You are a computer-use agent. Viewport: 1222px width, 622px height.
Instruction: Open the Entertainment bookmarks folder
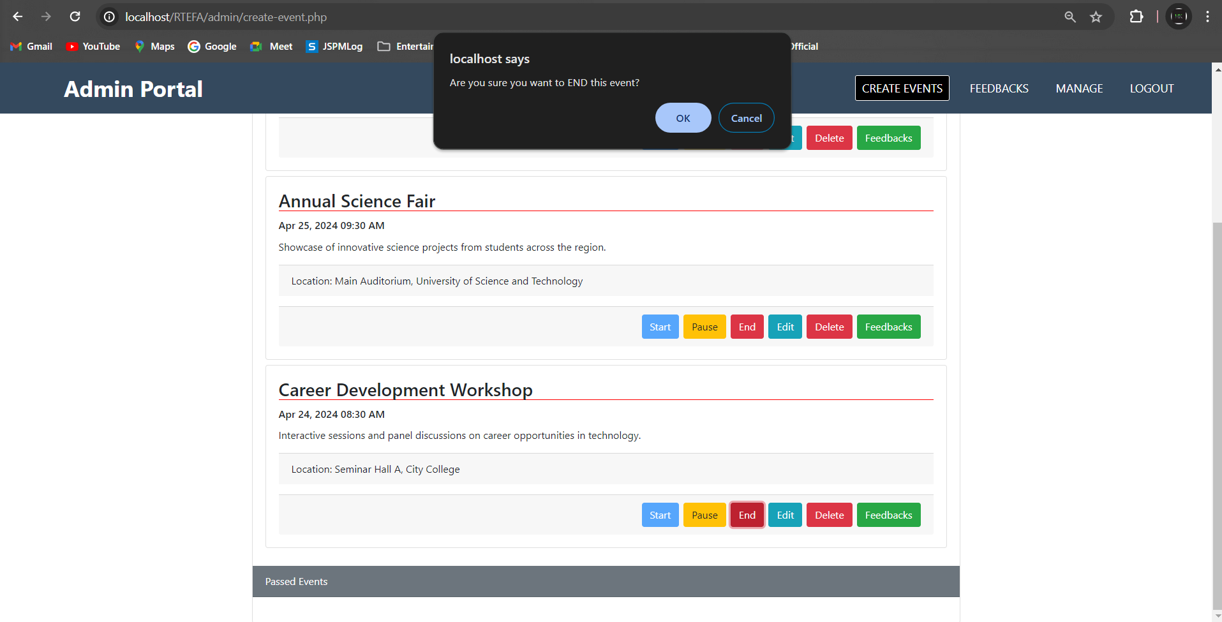coord(406,47)
